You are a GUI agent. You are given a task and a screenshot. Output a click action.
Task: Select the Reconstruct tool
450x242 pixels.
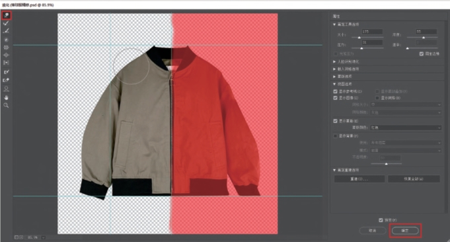coord(6,23)
